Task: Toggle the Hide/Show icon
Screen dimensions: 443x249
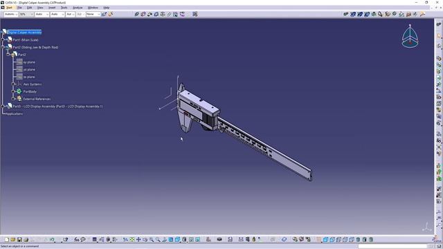Action: 191,239
